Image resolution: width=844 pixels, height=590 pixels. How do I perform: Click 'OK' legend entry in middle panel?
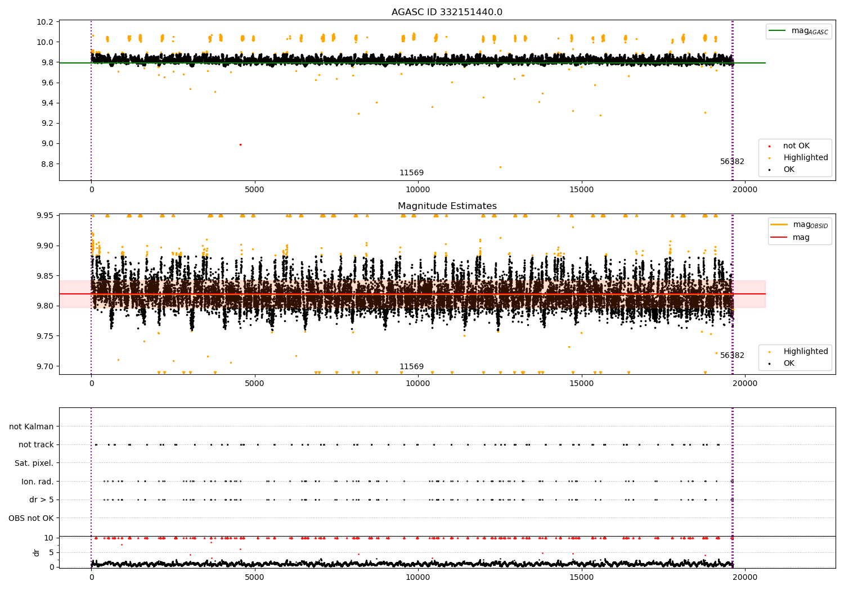pyautogui.click(x=789, y=364)
